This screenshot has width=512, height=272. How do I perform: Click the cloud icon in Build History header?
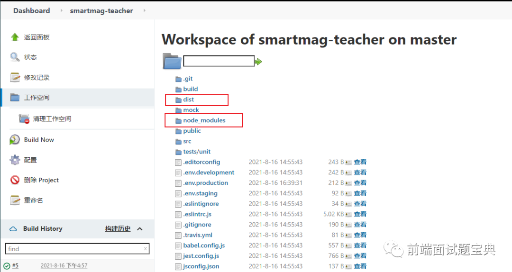[13, 229]
